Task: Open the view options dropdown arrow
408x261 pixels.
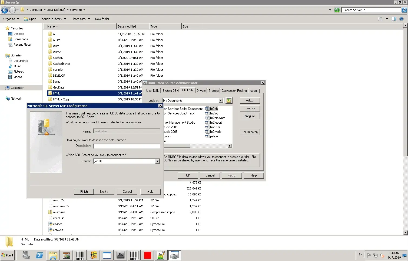Action: tap(387, 19)
